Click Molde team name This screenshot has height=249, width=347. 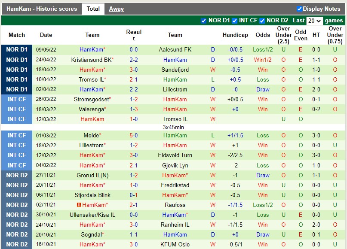pos(92,135)
